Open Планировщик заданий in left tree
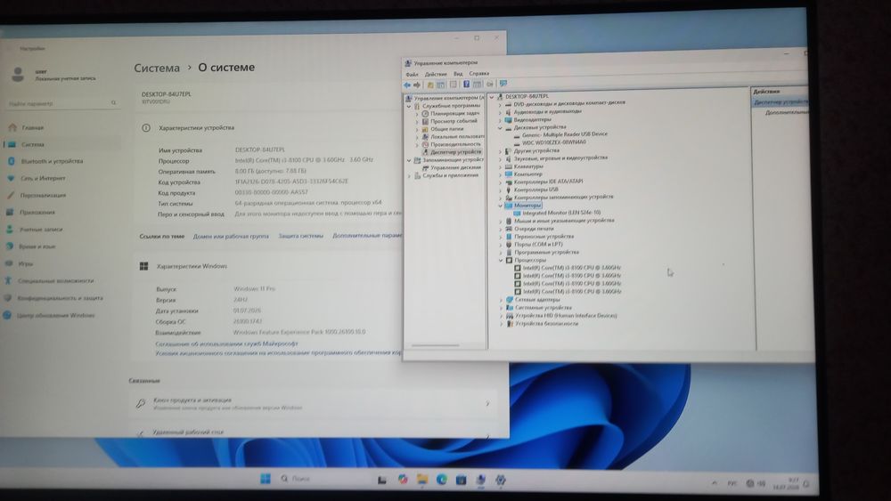The image size is (891, 501). [x=454, y=113]
